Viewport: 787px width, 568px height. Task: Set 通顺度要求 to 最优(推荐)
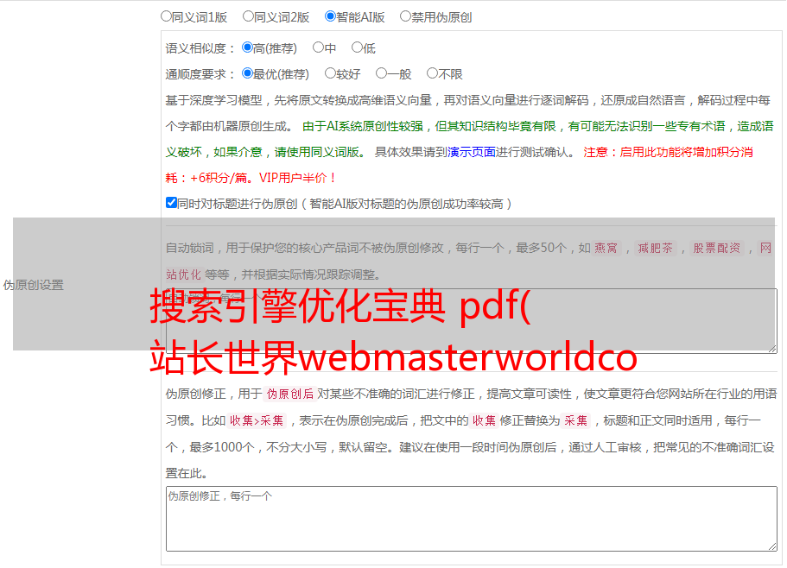(247, 73)
